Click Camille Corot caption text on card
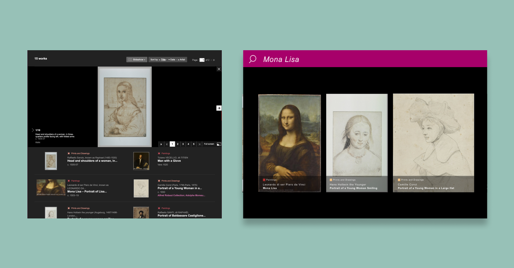This screenshot has height=268, width=514. point(407,185)
